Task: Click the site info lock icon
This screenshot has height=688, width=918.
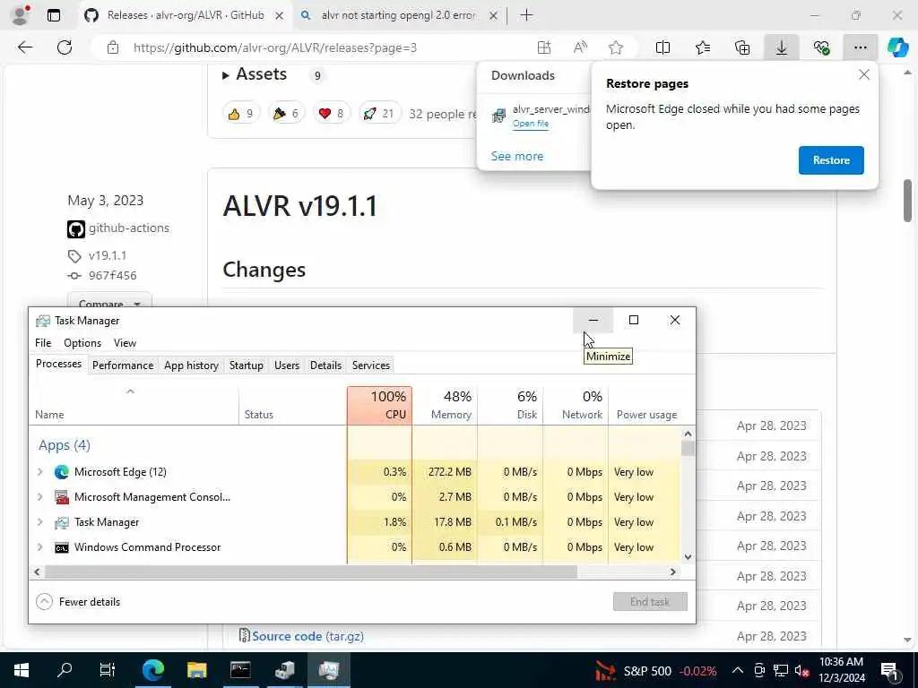Action: point(112,47)
